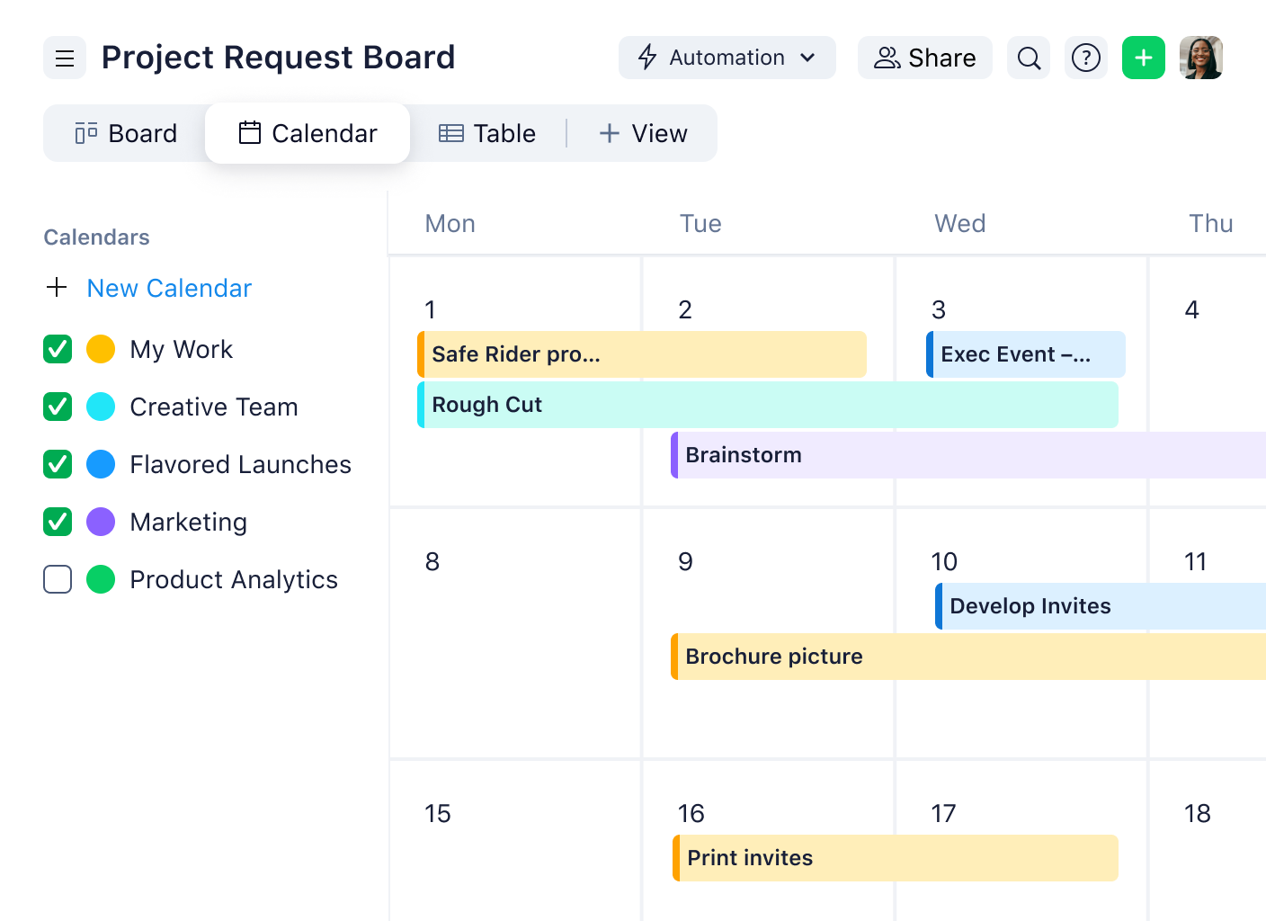
Task: Disable the Marketing calendar
Action: click(57, 522)
